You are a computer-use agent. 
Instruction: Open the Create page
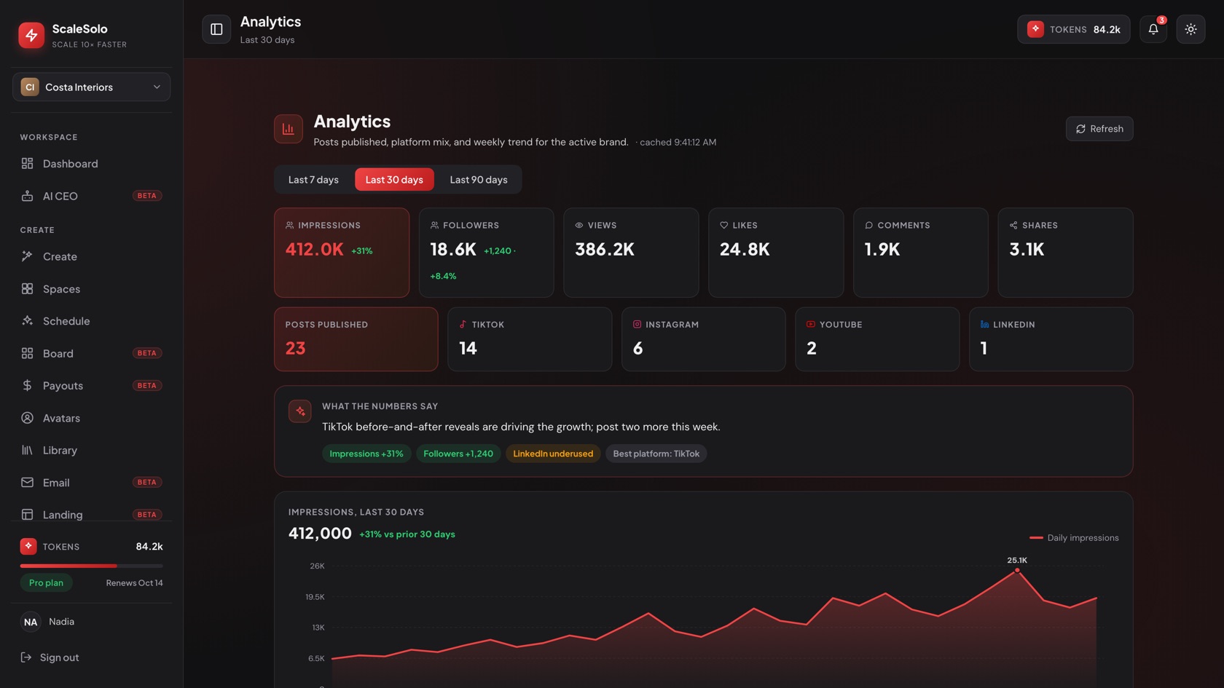91,256
